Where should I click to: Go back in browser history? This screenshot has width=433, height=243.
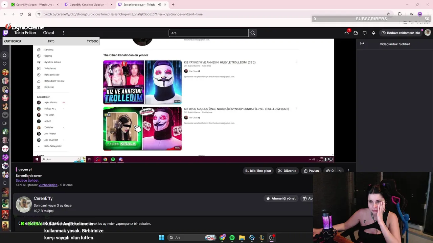5,14
